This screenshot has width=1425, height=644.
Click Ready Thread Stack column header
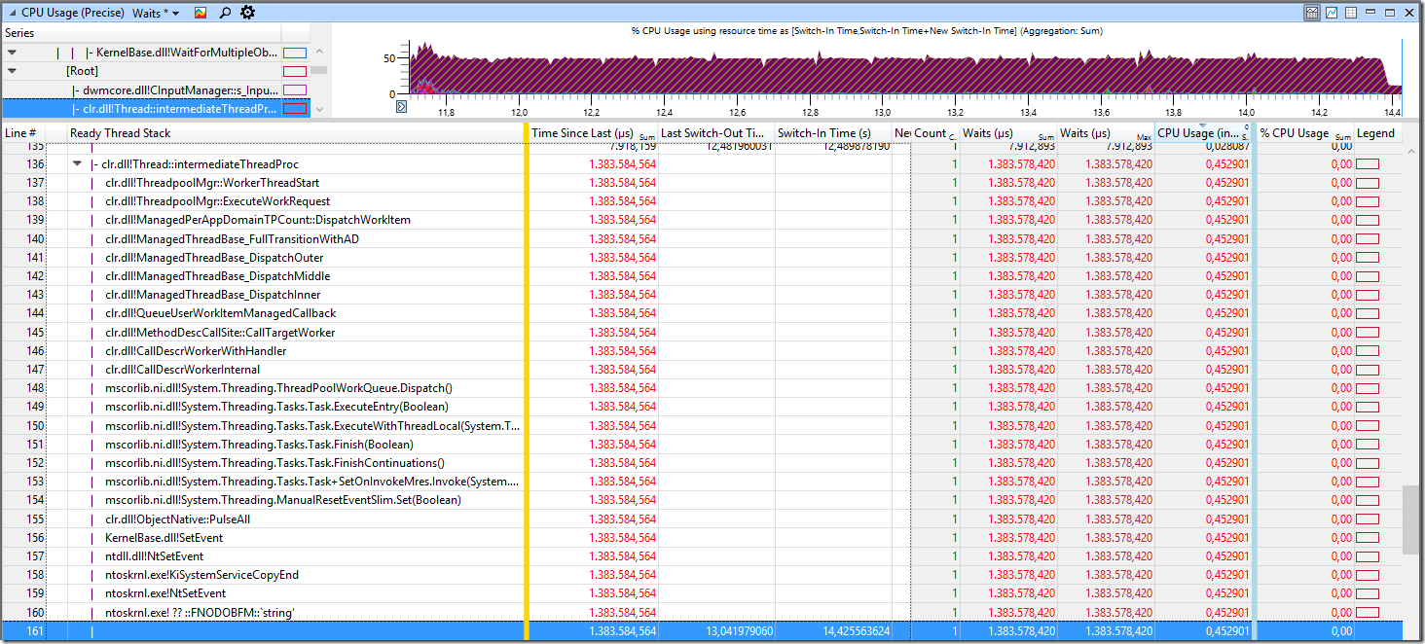tap(296, 133)
